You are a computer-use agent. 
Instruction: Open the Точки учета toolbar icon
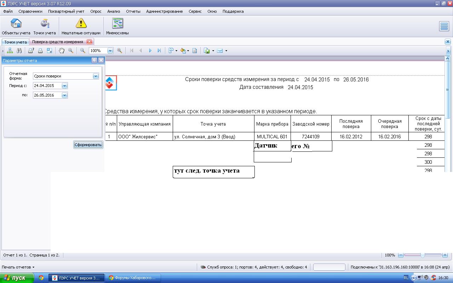(45, 27)
